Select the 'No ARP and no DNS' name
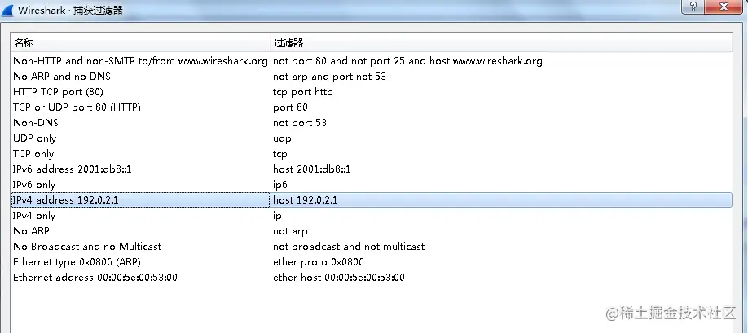748x333 pixels. tap(62, 77)
